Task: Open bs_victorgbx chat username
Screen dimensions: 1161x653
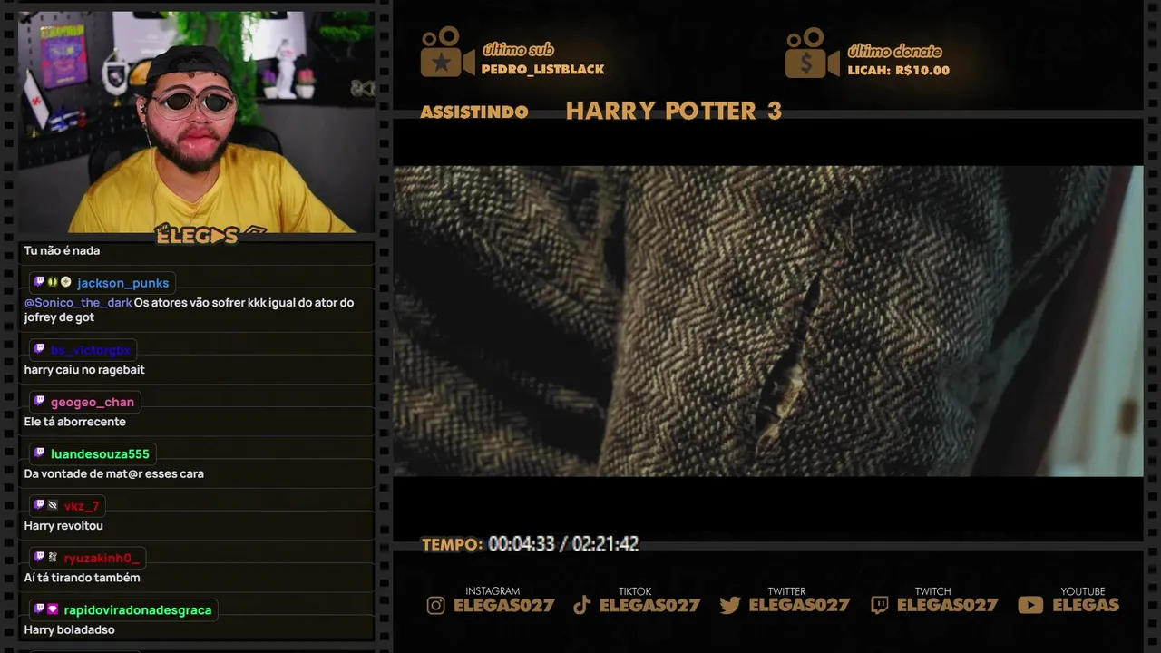Action: click(x=91, y=350)
